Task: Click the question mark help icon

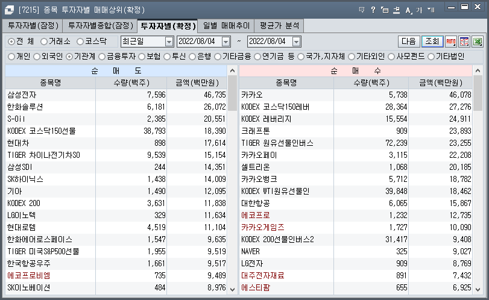Action: tap(373, 10)
